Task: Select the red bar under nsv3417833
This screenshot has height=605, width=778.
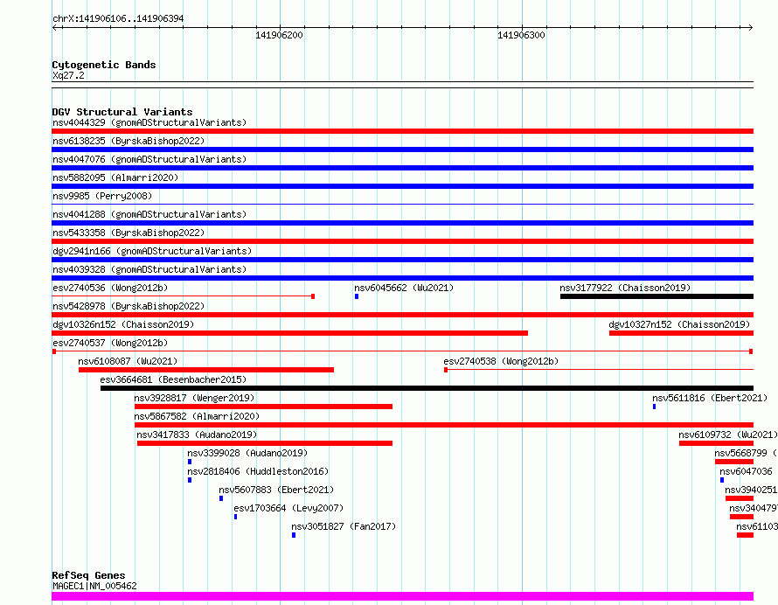Action: pos(265,443)
